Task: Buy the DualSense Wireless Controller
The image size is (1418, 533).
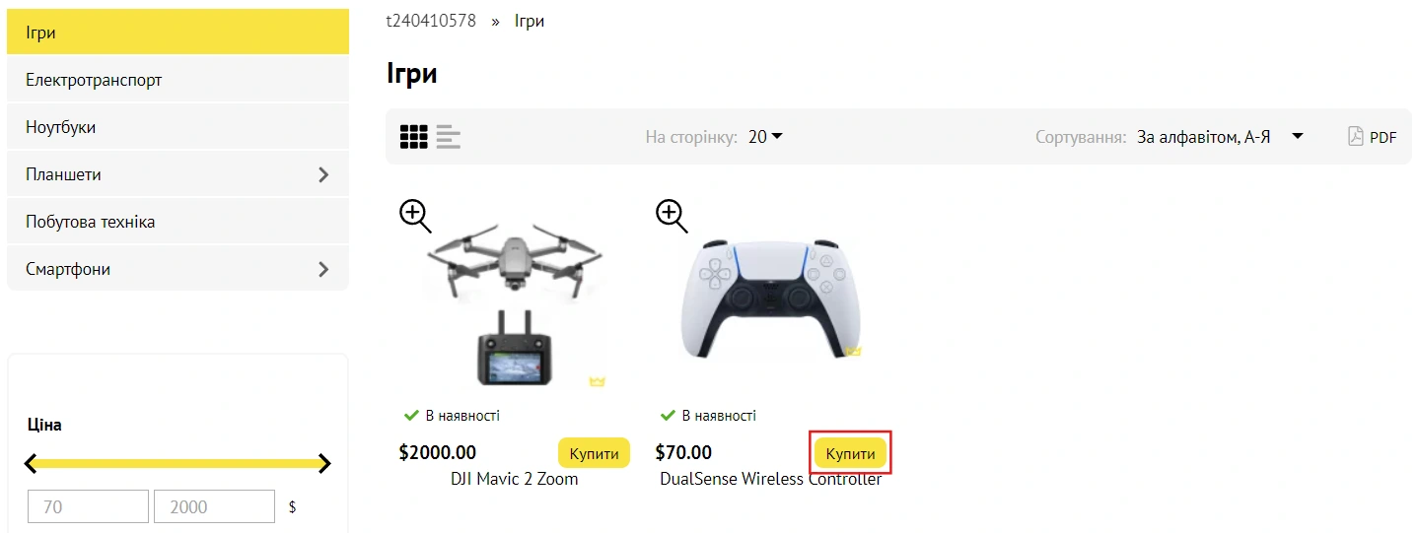Action: pos(850,453)
